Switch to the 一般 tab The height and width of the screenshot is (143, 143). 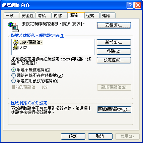[x=11, y=15]
